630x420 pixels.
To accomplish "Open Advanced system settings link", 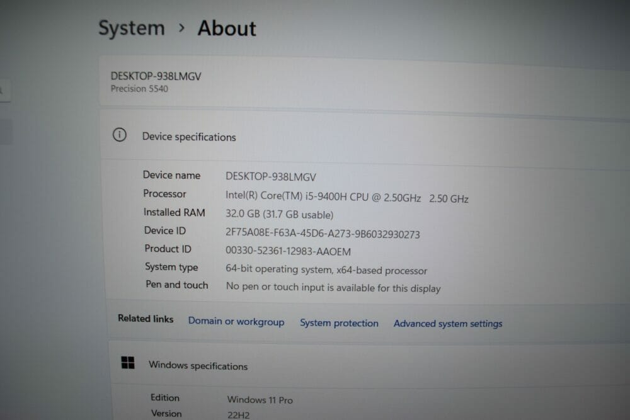I will coord(448,324).
